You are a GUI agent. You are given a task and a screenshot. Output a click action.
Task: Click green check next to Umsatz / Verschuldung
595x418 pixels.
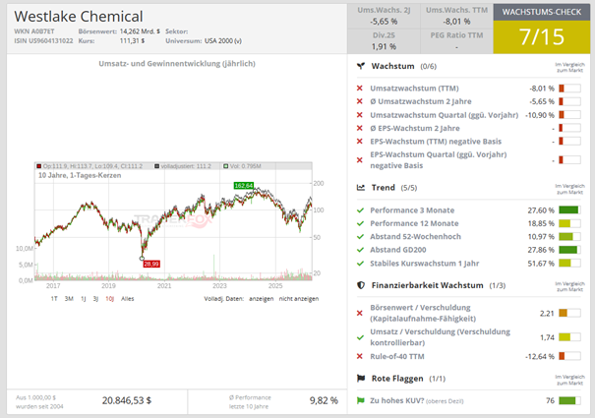coord(361,337)
